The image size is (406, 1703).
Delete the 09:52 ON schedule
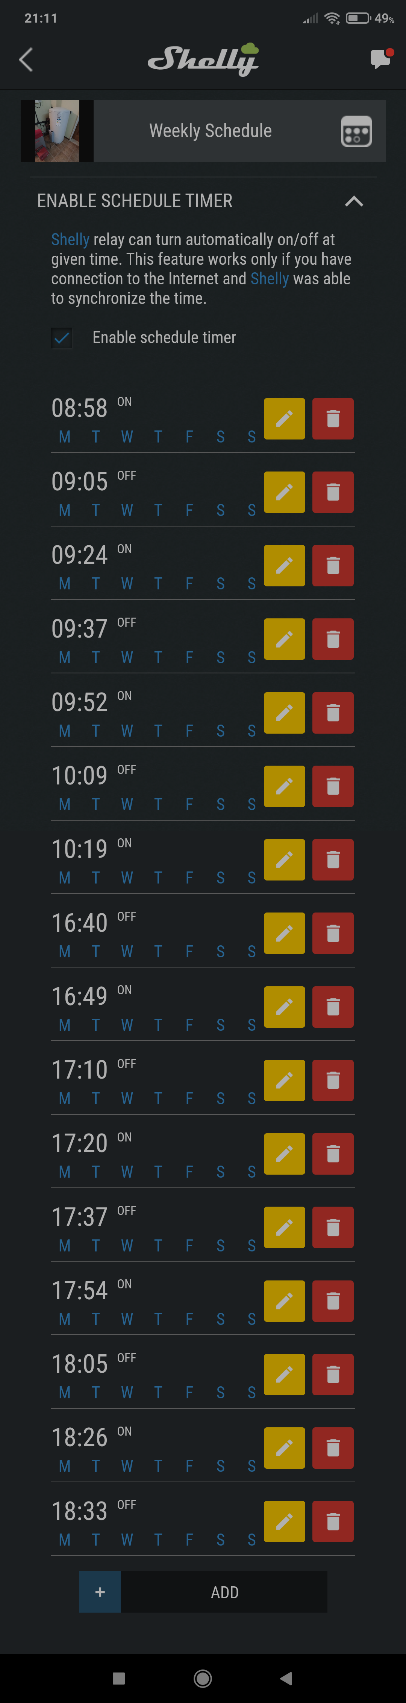[333, 713]
